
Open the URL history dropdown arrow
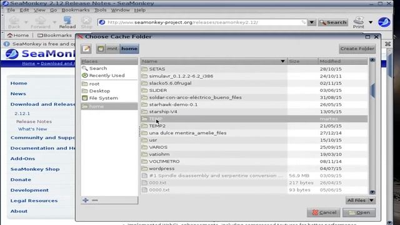click(x=311, y=22)
